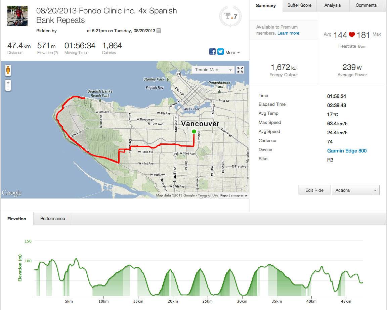Open the Actions dropdown arrow
387x310 pixels.
(x=375, y=190)
